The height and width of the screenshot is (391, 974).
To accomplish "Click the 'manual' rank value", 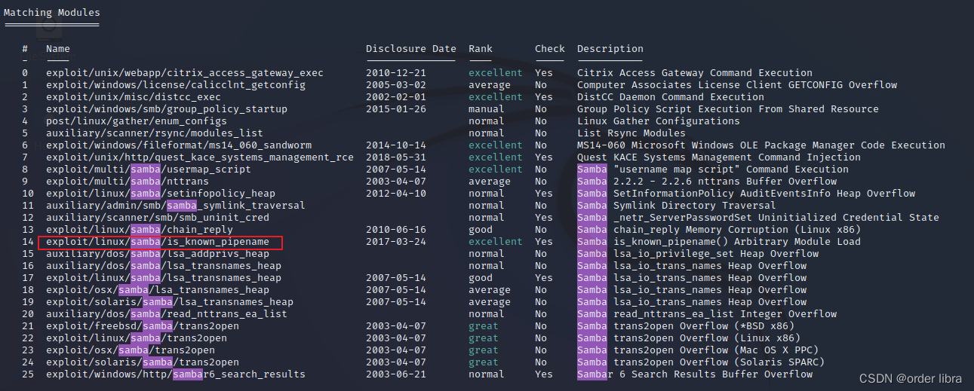I will (487, 109).
